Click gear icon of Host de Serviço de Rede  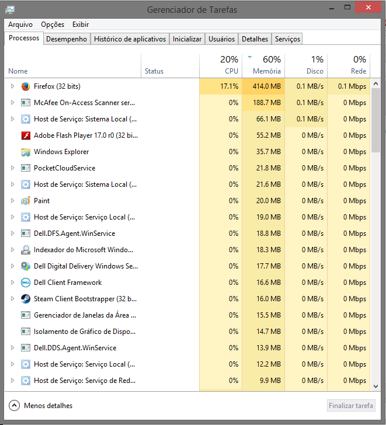[x=26, y=381]
